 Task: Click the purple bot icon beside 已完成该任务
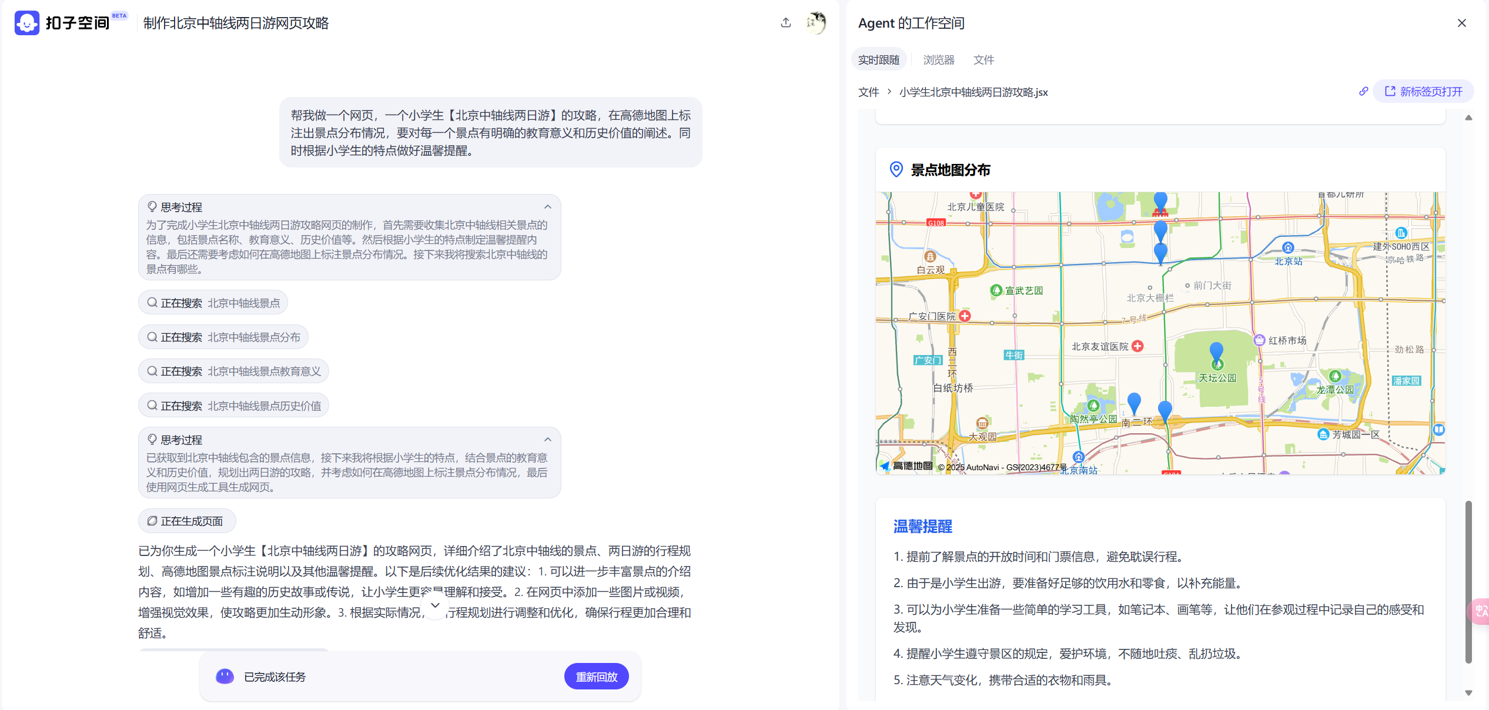[x=225, y=676]
